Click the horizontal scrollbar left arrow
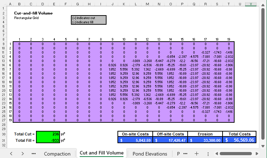Screen dimensions: 267x158 point(216,154)
